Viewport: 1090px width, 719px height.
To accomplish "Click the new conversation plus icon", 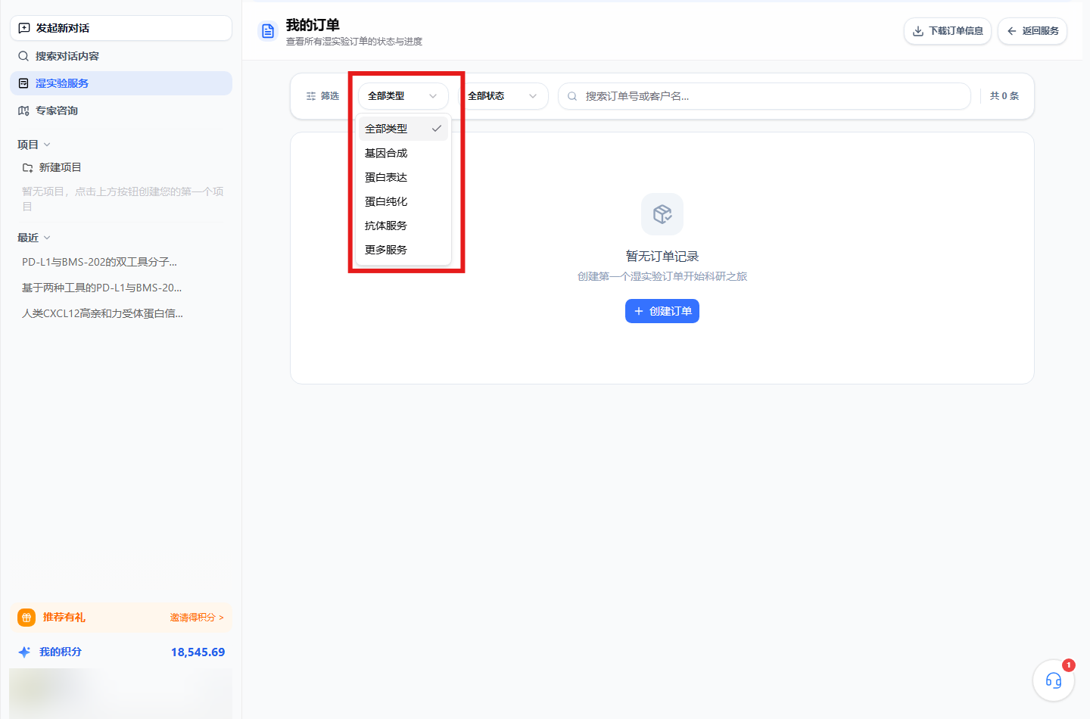I will coord(24,28).
